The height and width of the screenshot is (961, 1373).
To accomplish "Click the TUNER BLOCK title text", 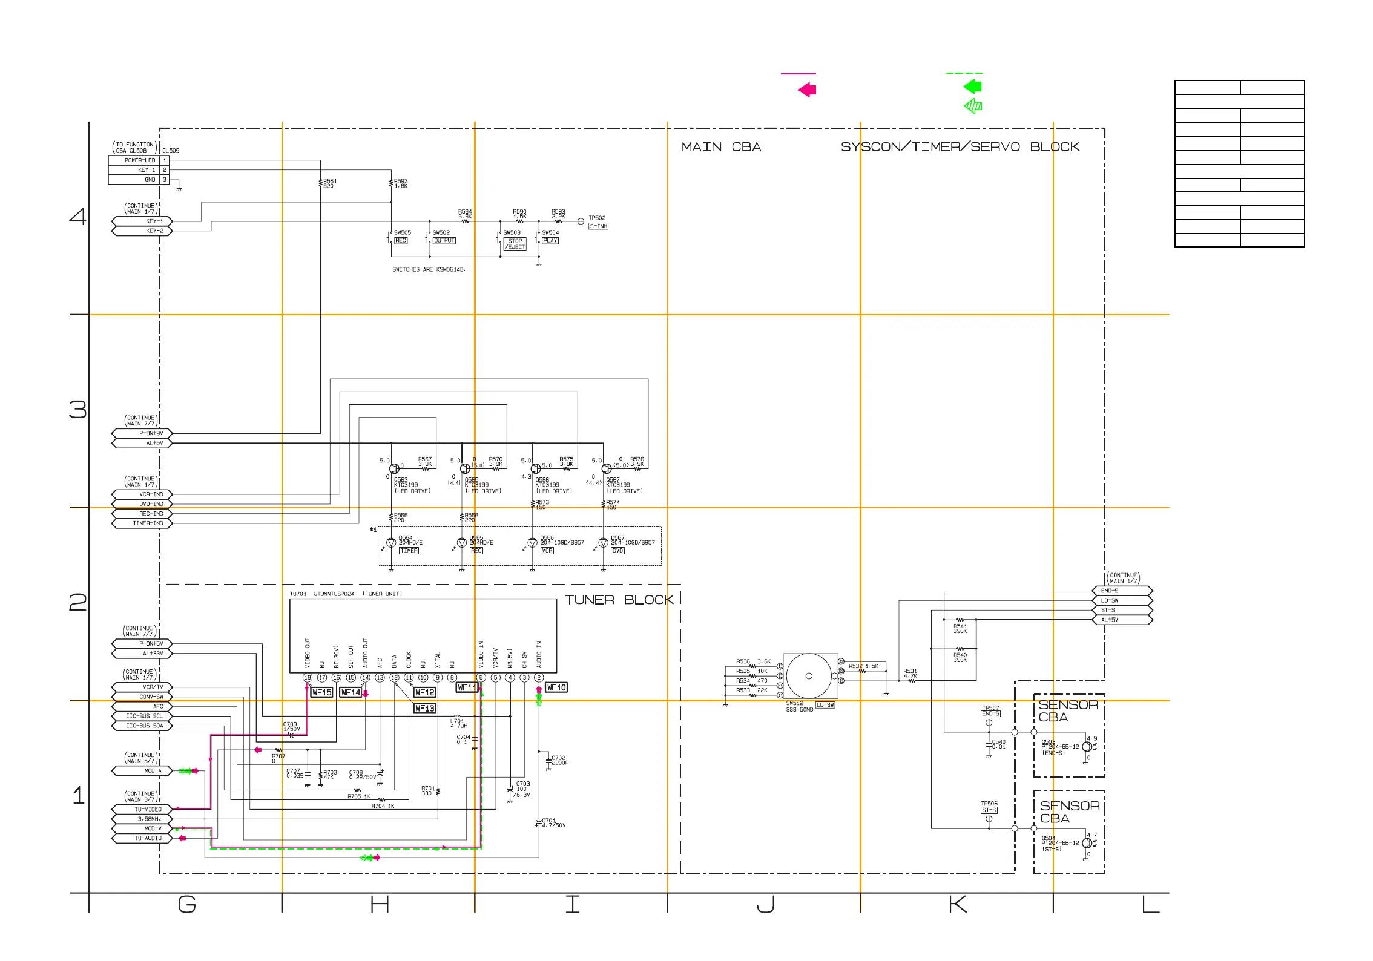I will pos(619,600).
